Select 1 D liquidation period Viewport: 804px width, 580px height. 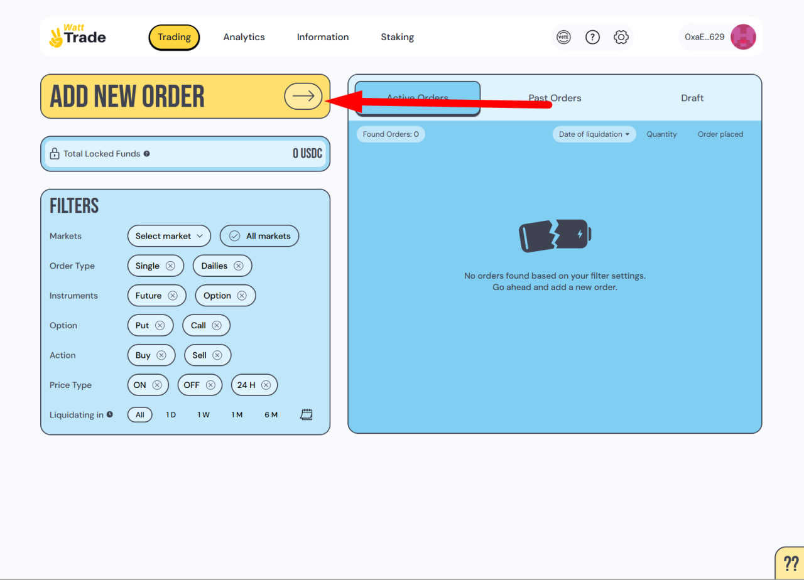[171, 415]
